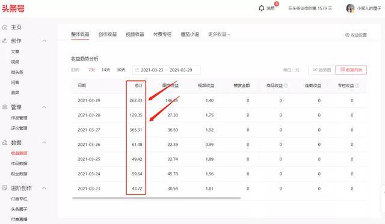
Task: Collapse the 创作 sidebar section
Action: (44, 41)
